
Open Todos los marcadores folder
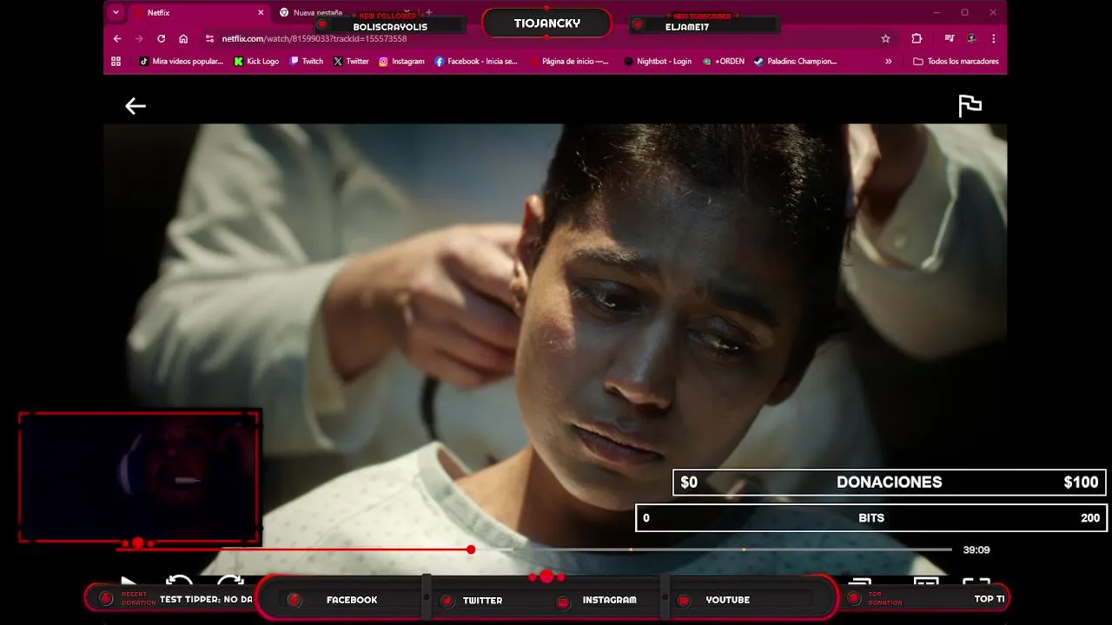[x=956, y=62]
